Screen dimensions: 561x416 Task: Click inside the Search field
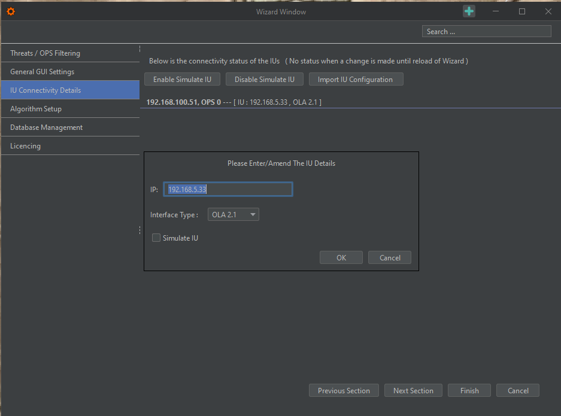(x=486, y=31)
